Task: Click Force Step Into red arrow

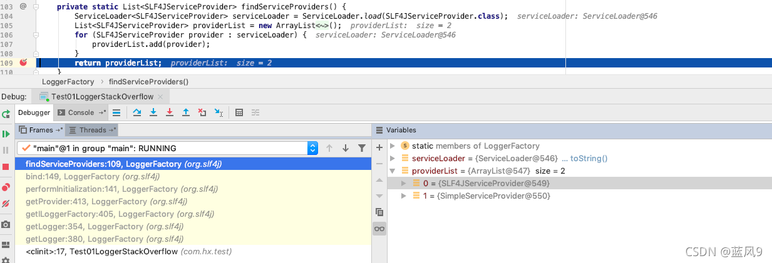Action: pyautogui.click(x=170, y=112)
